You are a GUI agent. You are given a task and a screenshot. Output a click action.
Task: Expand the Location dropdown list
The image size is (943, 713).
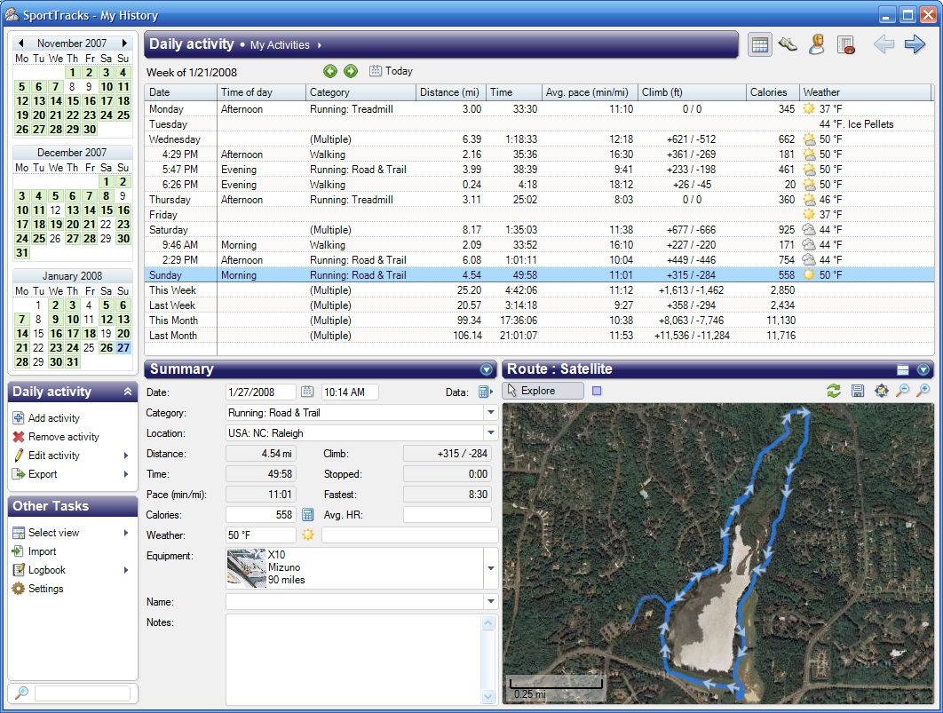point(490,433)
